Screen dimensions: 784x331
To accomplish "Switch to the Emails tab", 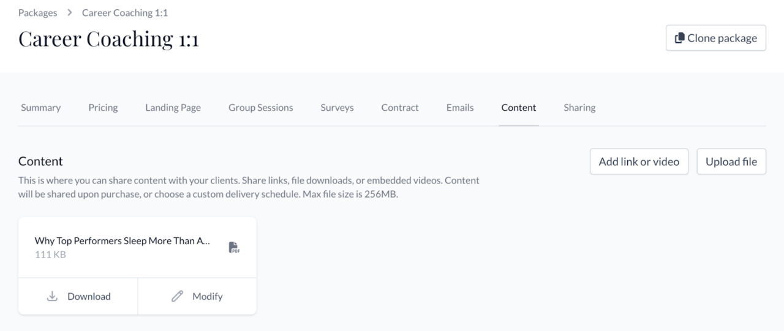I will 460,108.
